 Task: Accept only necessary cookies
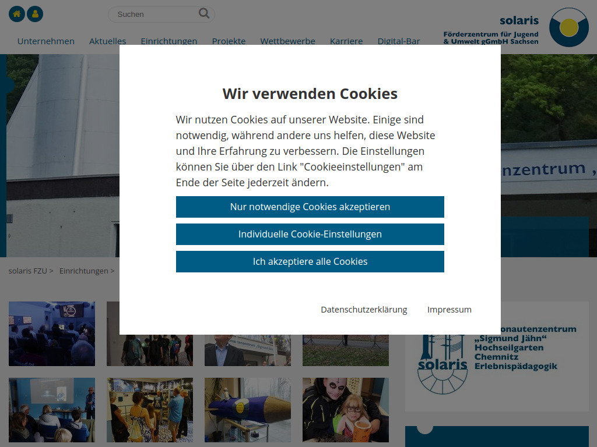coord(310,207)
